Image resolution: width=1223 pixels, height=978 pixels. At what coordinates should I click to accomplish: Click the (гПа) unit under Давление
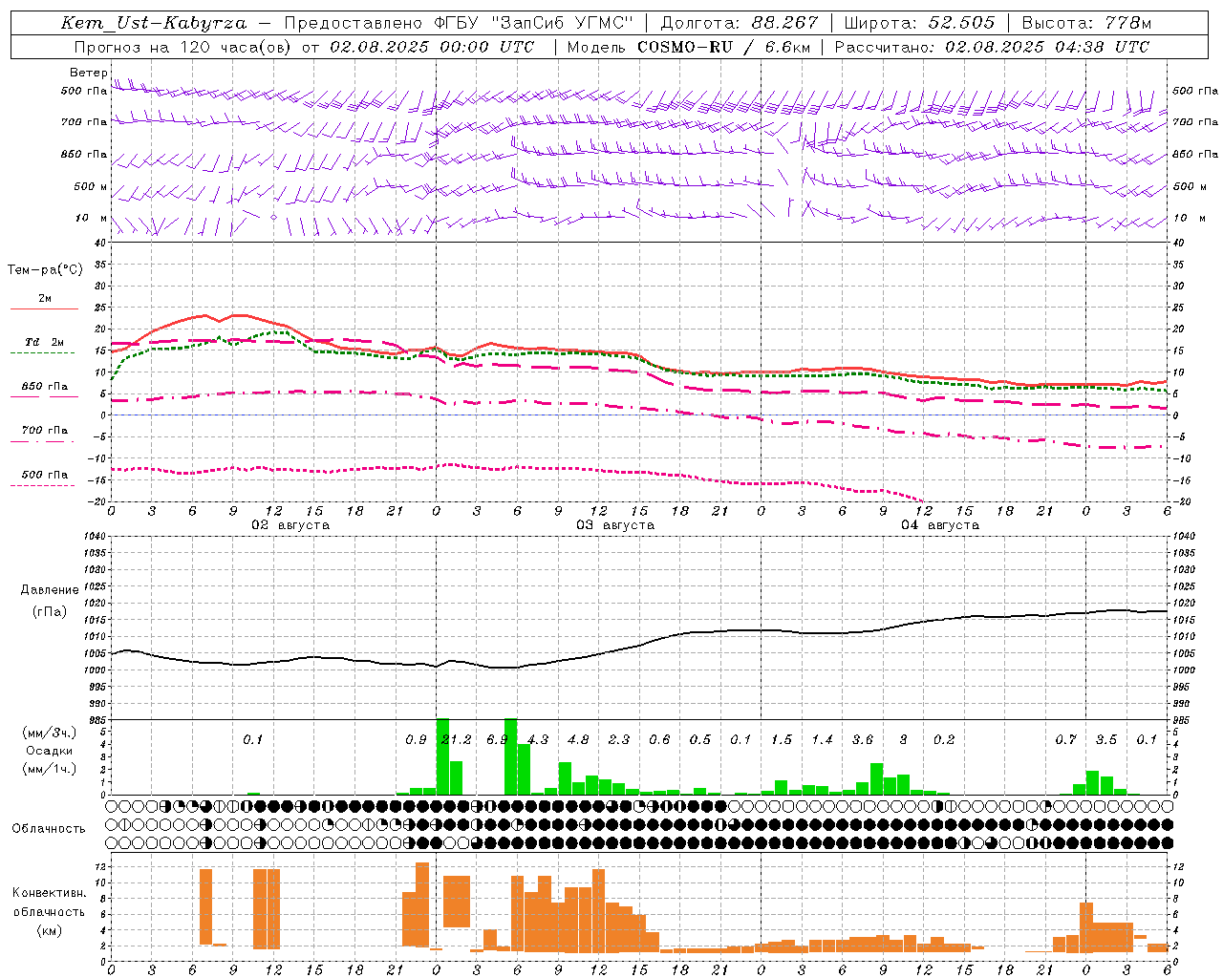pos(50,612)
